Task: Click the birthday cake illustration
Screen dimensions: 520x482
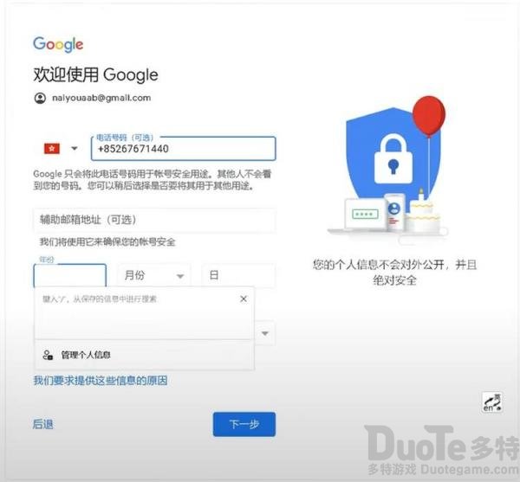Action: tap(421, 212)
